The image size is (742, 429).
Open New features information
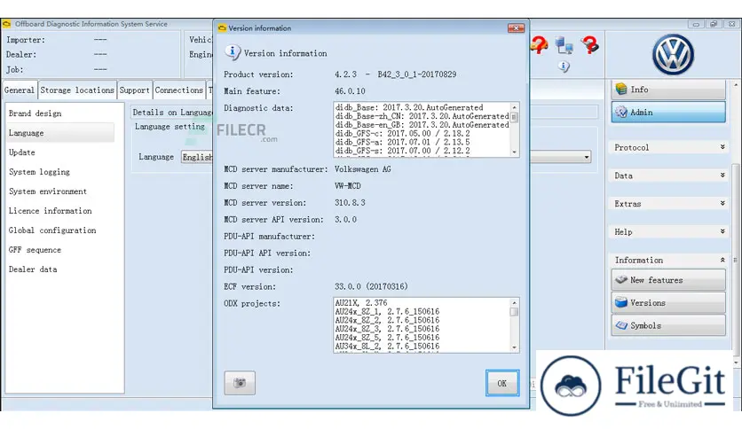668,280
